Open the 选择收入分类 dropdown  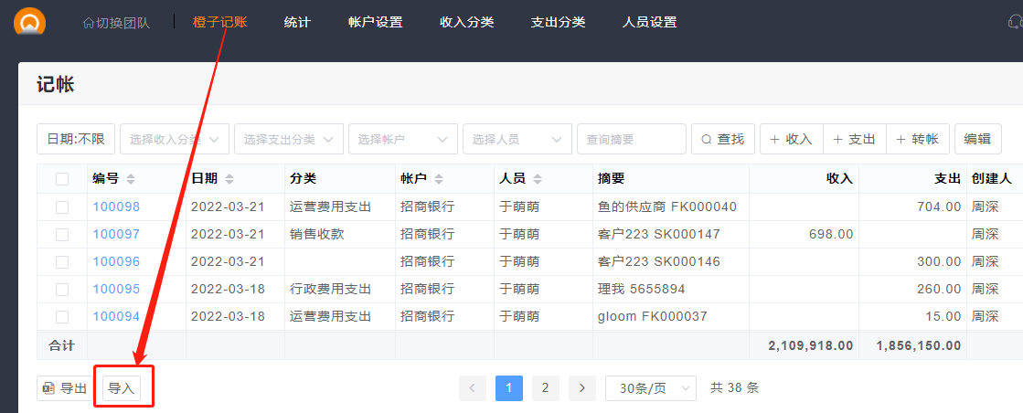point(174,140)
